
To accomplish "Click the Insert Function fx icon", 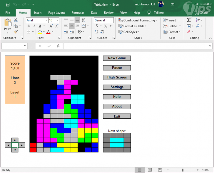I will (58, 46).
